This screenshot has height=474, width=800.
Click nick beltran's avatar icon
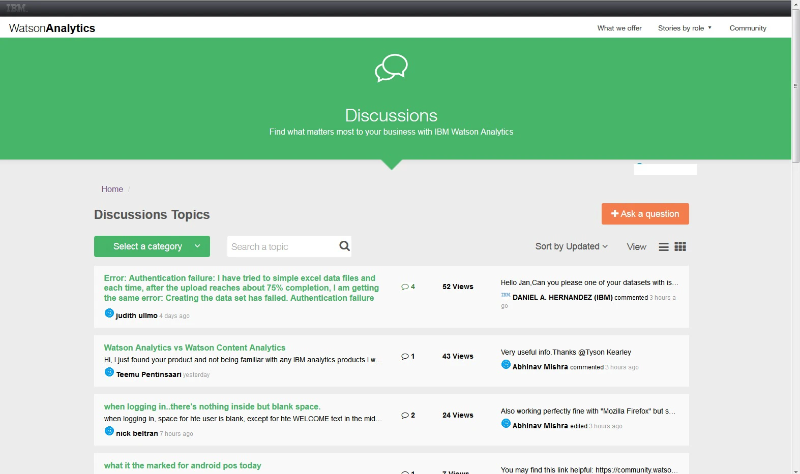point(109,431)
